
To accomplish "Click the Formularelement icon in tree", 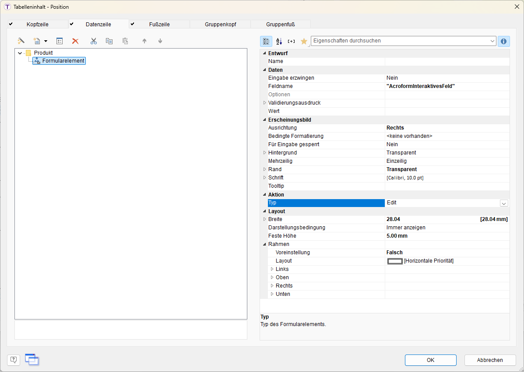I will click(x=37, y=61).
